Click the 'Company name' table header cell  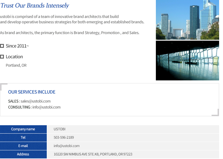point(23,129)
